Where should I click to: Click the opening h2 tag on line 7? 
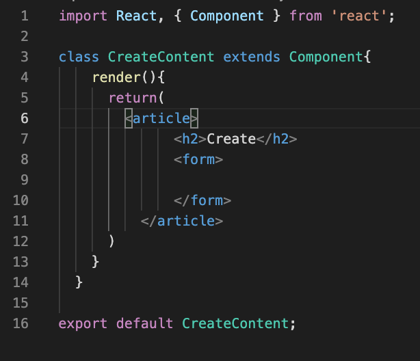click(190, 139)
